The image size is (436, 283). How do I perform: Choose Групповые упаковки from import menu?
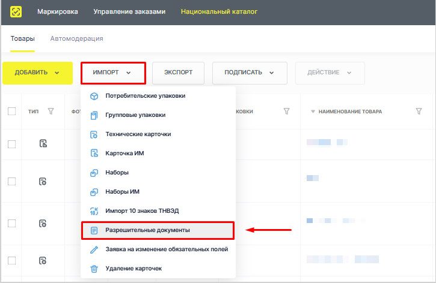click(x=158, y=115)
